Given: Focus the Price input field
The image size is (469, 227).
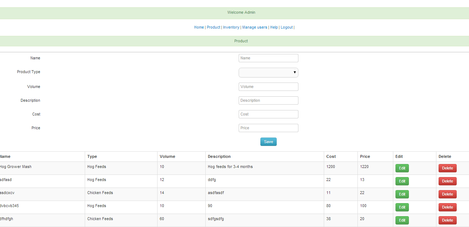Looking at the screenshot, I should 268,128.
